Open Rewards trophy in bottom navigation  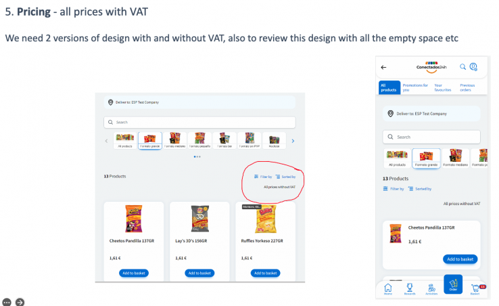[x=410, y=289]
